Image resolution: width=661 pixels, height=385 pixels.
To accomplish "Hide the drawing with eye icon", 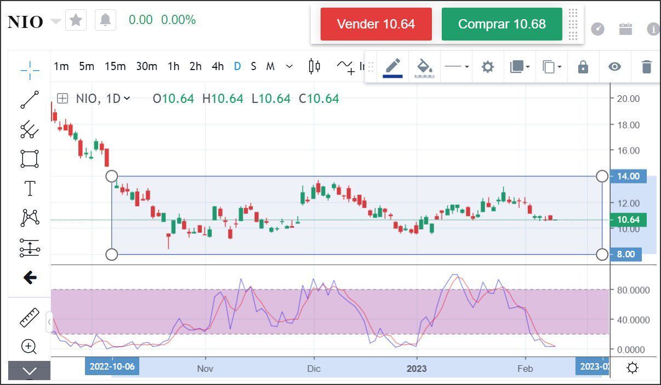I will click(615, 67).
